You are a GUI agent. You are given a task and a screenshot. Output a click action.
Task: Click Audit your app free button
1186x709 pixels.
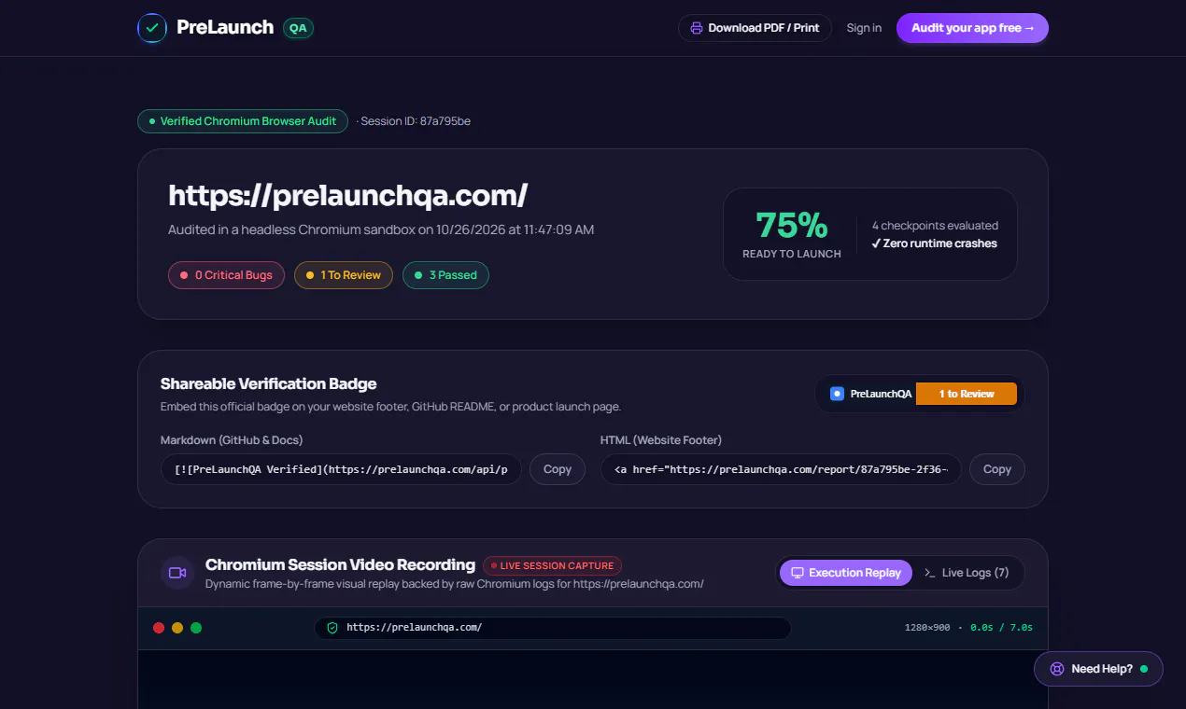point(972,28)
